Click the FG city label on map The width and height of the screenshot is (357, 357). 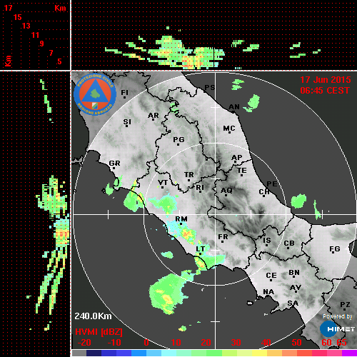click(x=335, y=248)
